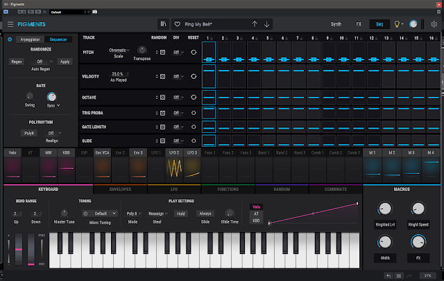Click the pitch bend wheel slider
This screenshot has width=444, height=281.
click(x=19, y=249)
